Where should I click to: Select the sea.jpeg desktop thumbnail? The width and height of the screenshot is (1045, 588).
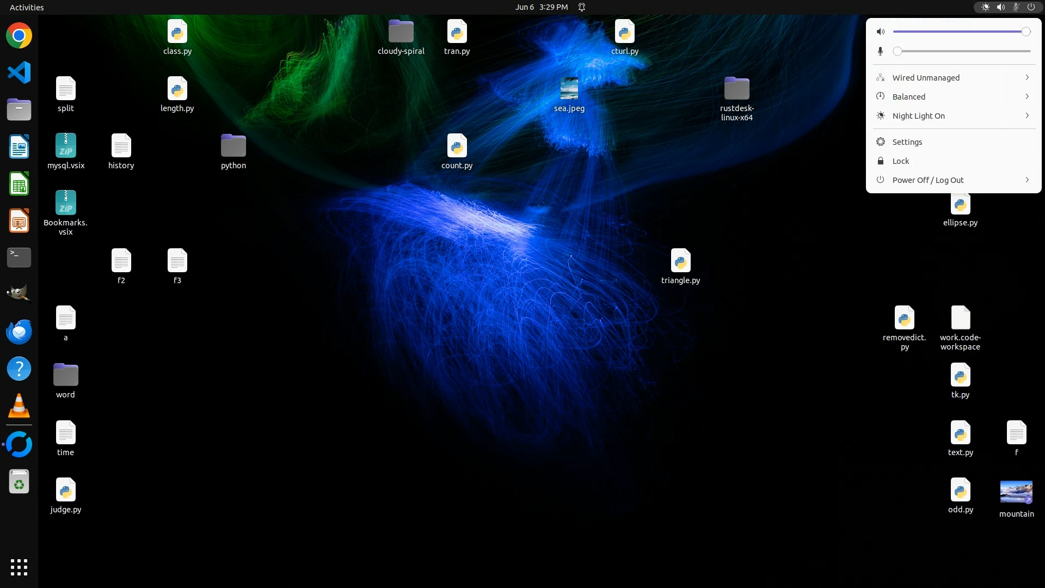coord(569,88)
